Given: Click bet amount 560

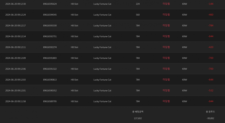Looking at the screenshot, I should coord(138,15).
